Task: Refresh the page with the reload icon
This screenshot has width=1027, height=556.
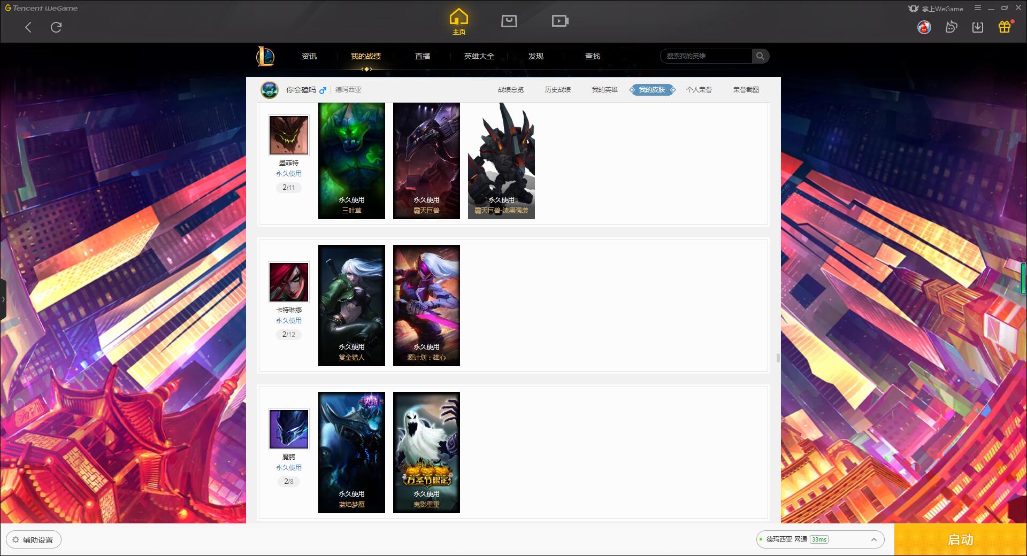Action: (56, 27)
